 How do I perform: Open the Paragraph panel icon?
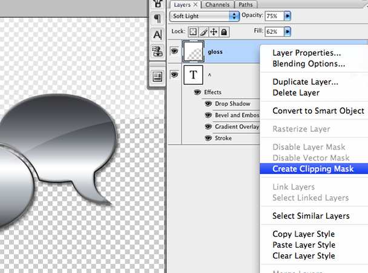(x=157, y=19)
